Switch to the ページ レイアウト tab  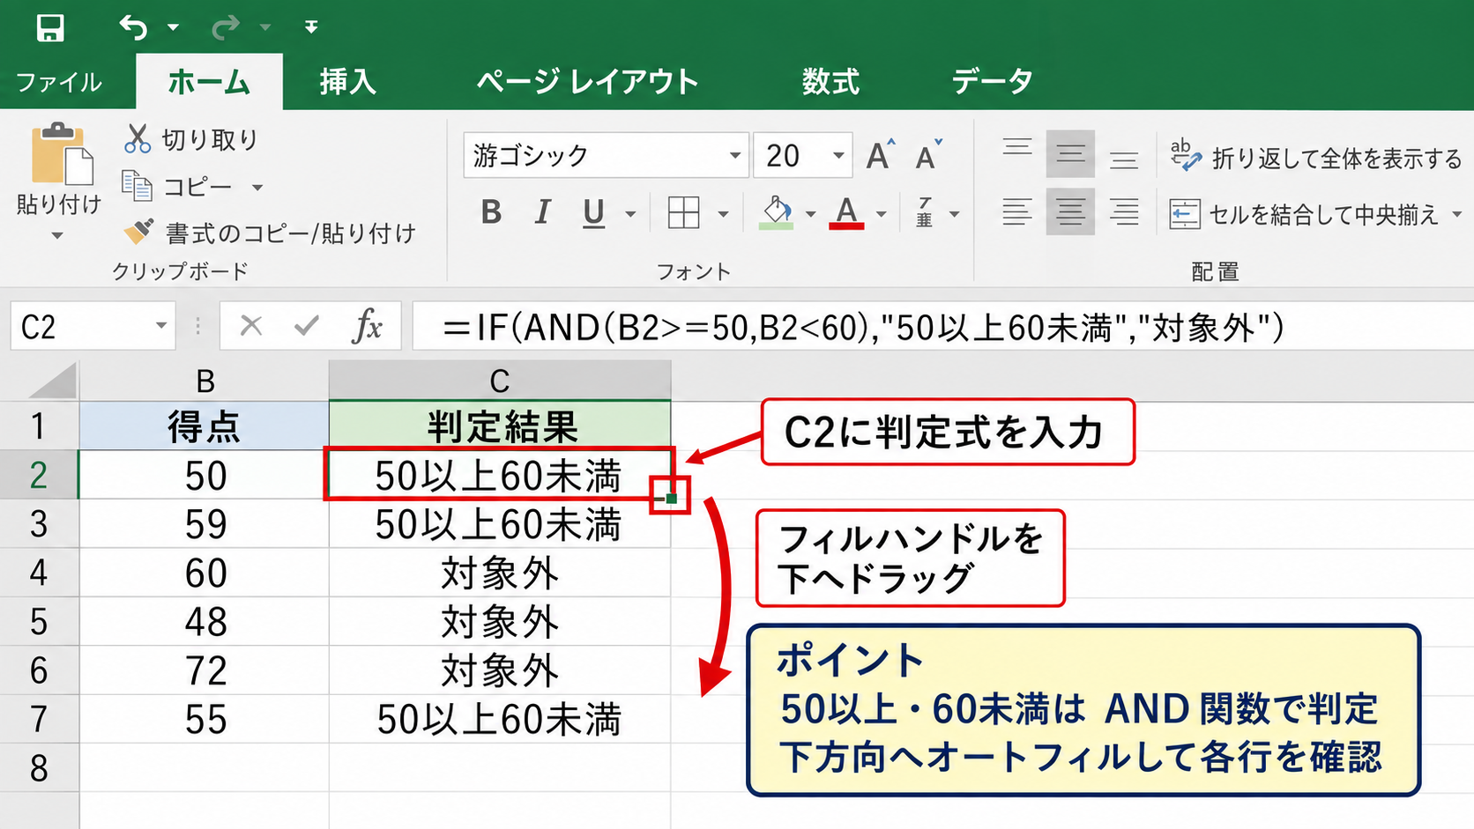pyautogui.click(x=587, y=82)
